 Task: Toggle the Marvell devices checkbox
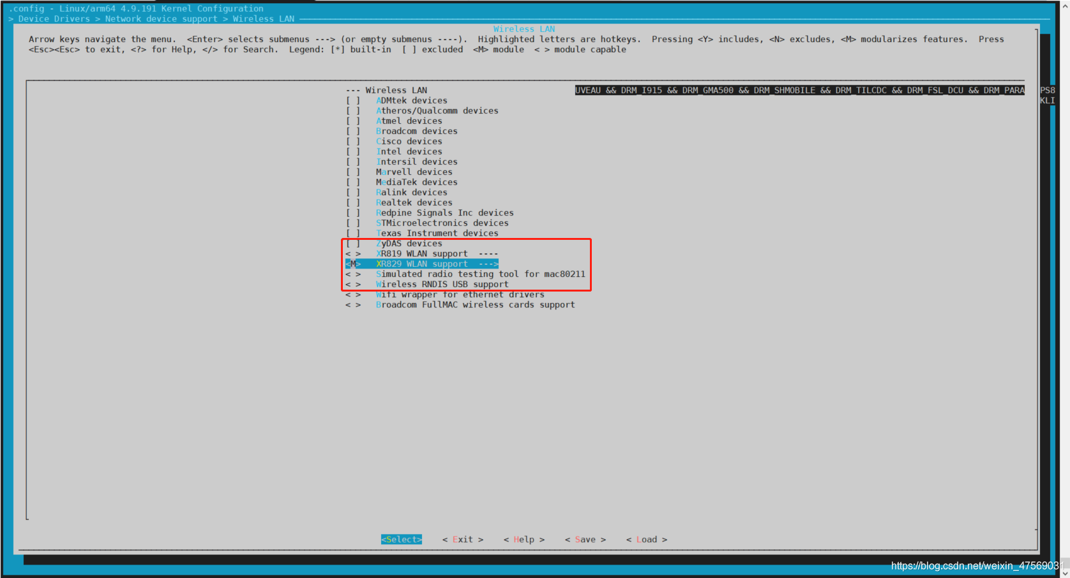353,172
